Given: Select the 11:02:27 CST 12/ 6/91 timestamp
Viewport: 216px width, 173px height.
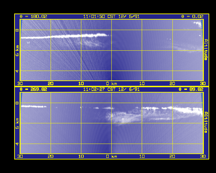Looking at the screenshot, I should (x=111, y=89).
